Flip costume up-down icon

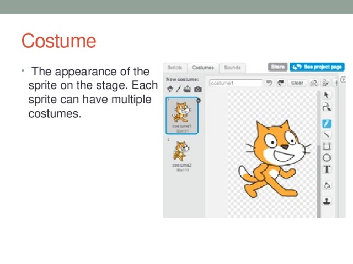pos(325,82)
